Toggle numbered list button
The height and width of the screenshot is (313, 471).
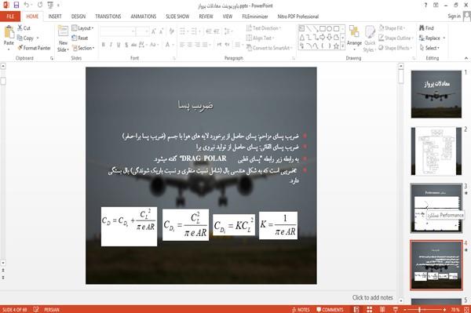pyautogui.click(x=194, y=31)
